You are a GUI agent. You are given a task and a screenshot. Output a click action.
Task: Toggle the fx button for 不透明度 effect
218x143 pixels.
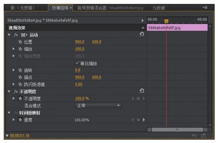tap(16, 92)
